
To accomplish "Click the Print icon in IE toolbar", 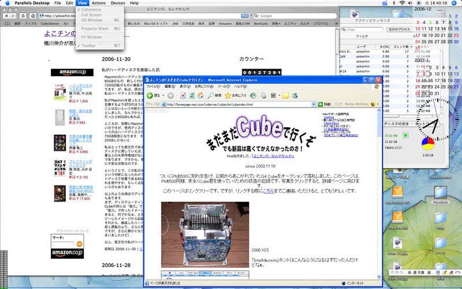I will point(263,95).
